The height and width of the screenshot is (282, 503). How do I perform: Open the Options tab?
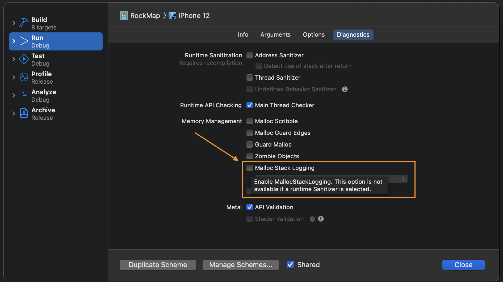tap(314, 35)
